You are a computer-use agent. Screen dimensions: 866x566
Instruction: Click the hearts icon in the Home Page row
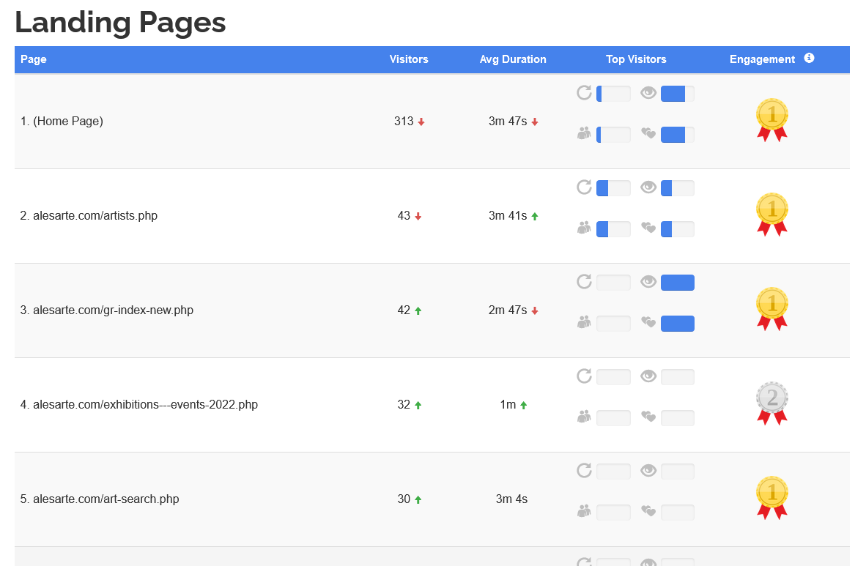[648, 133]
